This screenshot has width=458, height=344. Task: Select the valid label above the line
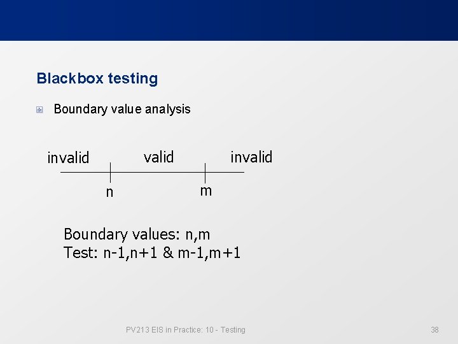pyautogui.click(x=158, y=157)
